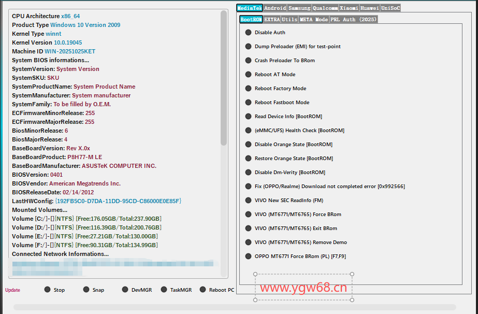
Task: Select the Disable Auth option
Action: point(265,32)
